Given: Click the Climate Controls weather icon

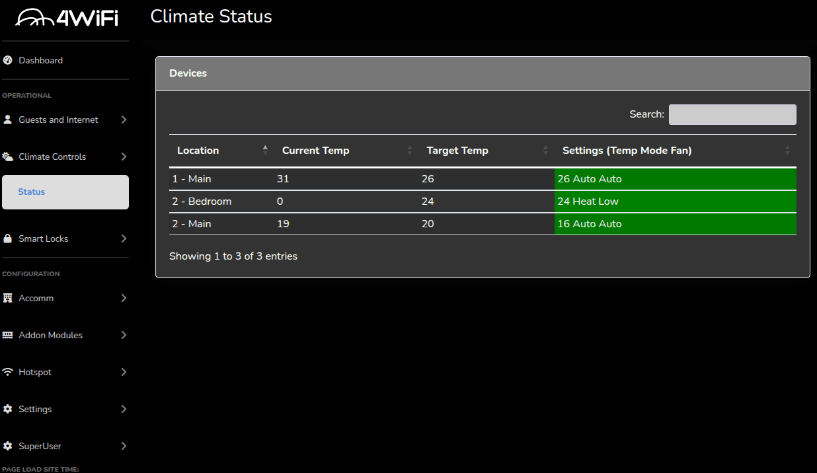Looking at the screenshot, I should [8, 157].
